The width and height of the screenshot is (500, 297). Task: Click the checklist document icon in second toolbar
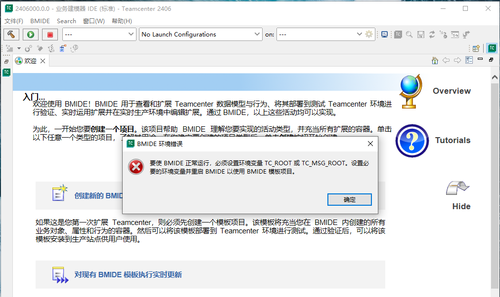click(51, 48)
